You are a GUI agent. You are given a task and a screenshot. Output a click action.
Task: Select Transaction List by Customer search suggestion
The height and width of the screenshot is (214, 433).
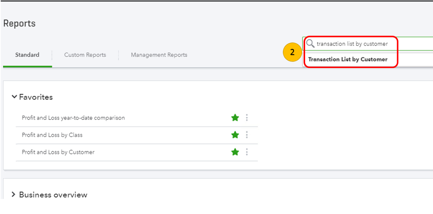point(348,59)
